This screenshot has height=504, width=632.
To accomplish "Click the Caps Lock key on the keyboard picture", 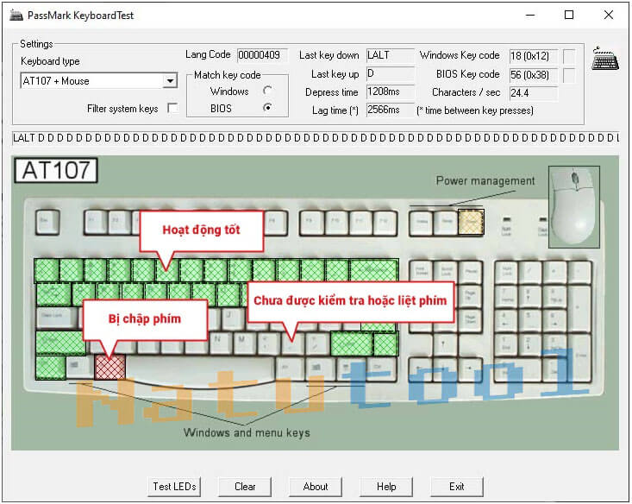I will point(57,318).
